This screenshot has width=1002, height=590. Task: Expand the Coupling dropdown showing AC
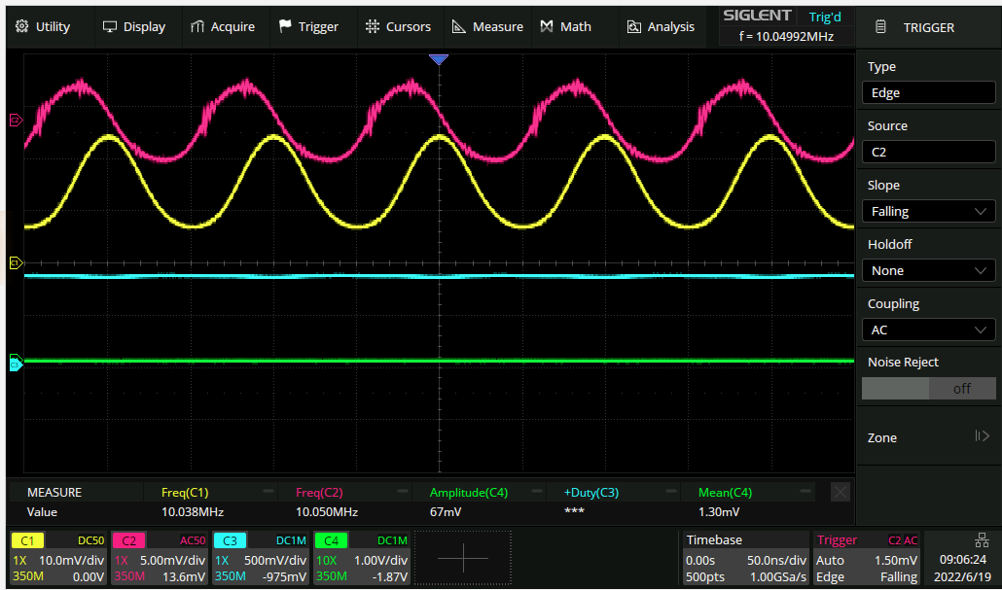point(928,330)
